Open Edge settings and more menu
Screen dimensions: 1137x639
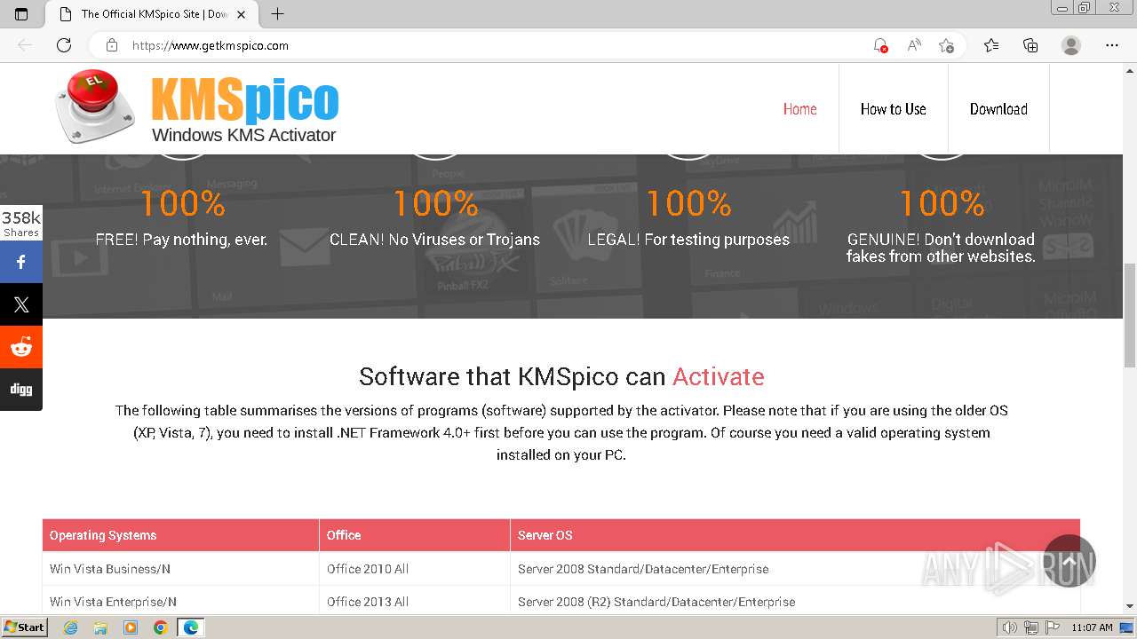coord(1112,45)
